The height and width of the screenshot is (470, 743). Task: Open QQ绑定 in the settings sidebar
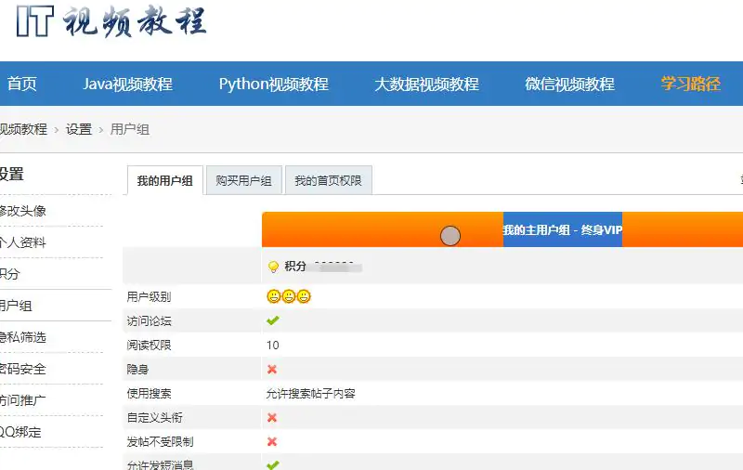click(x=20, y=432)
